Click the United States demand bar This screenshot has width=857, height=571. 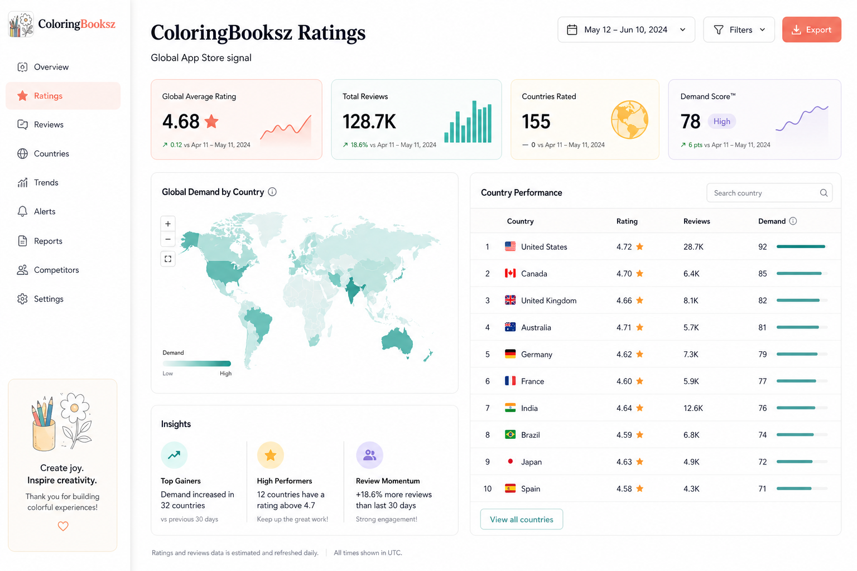802,246
